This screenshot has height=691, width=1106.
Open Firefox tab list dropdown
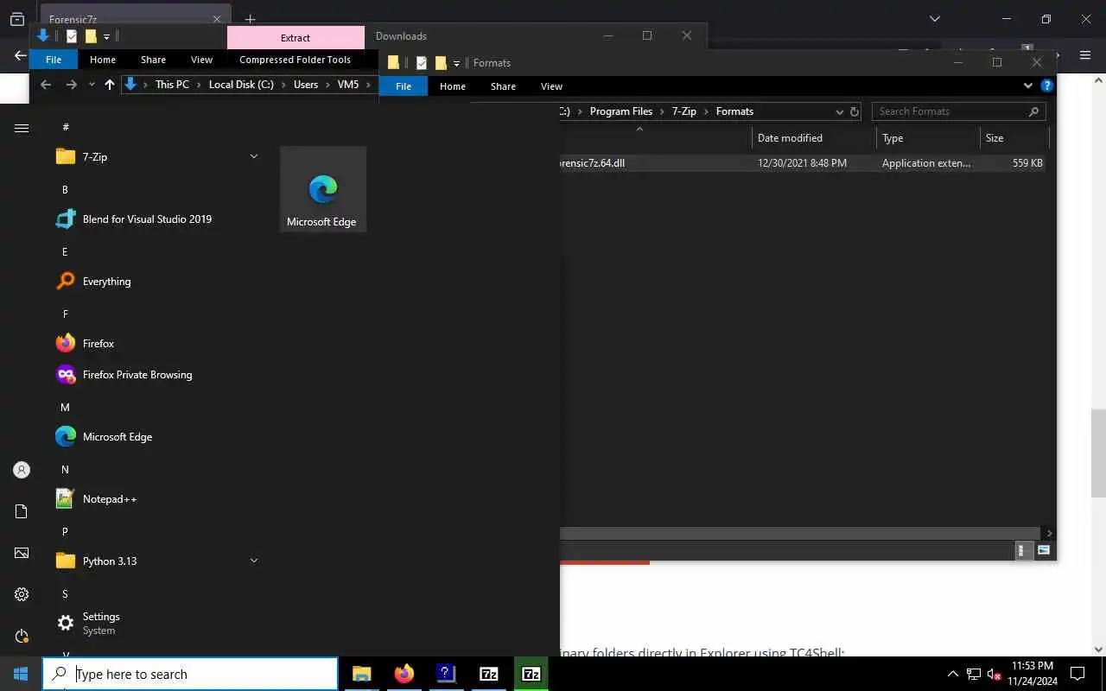click(x=934, y=19)
